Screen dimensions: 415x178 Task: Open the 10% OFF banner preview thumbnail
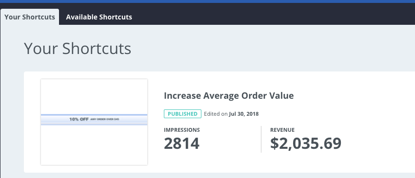click(x=94, y=122)
